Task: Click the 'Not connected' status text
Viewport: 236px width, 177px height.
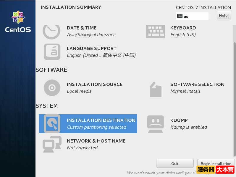Action: point(82,148)
